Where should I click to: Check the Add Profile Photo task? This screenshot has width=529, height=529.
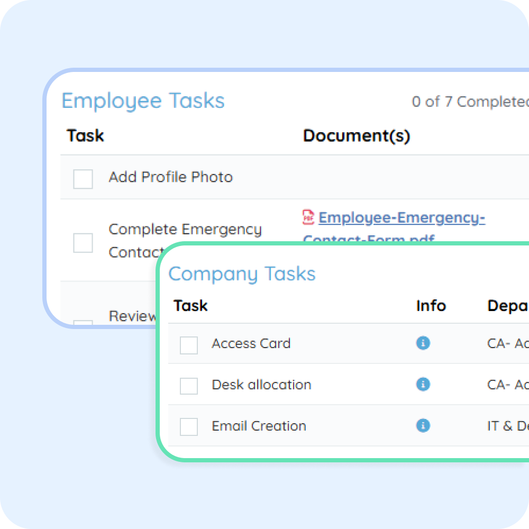[x=83, y=179]
